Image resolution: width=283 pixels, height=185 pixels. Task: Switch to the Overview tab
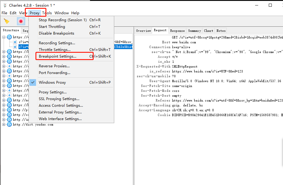[x=144, y=31]
